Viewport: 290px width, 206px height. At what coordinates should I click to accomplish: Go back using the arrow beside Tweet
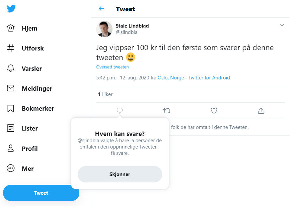click(x=102, y=9)
